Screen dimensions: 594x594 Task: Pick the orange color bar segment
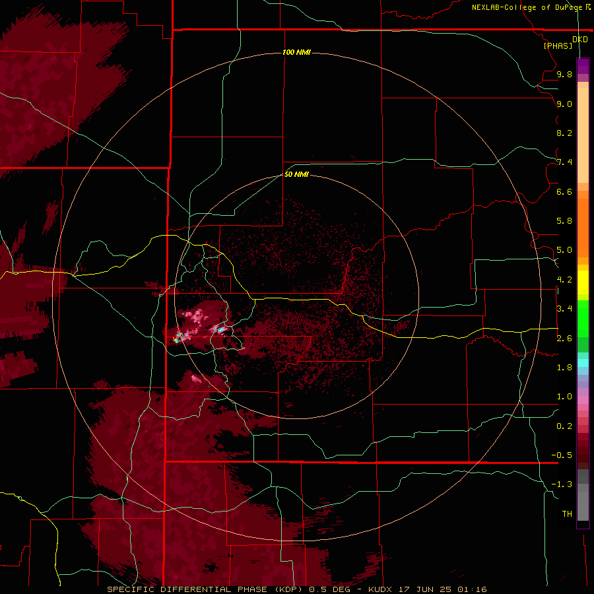pyautogui.click(x=583, y=227)
